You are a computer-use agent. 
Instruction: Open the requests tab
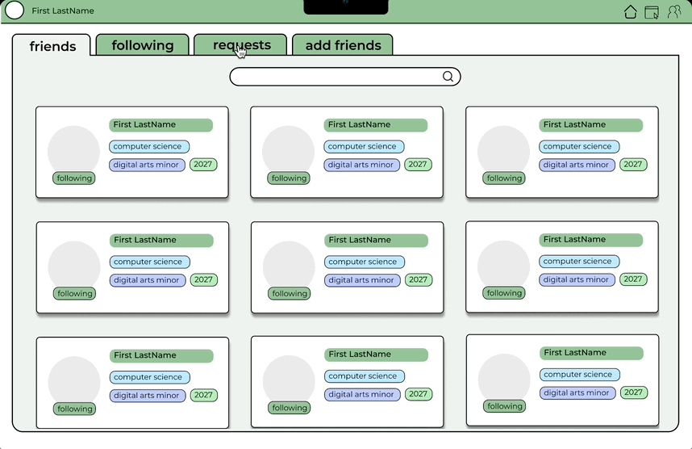coord(241,45)
